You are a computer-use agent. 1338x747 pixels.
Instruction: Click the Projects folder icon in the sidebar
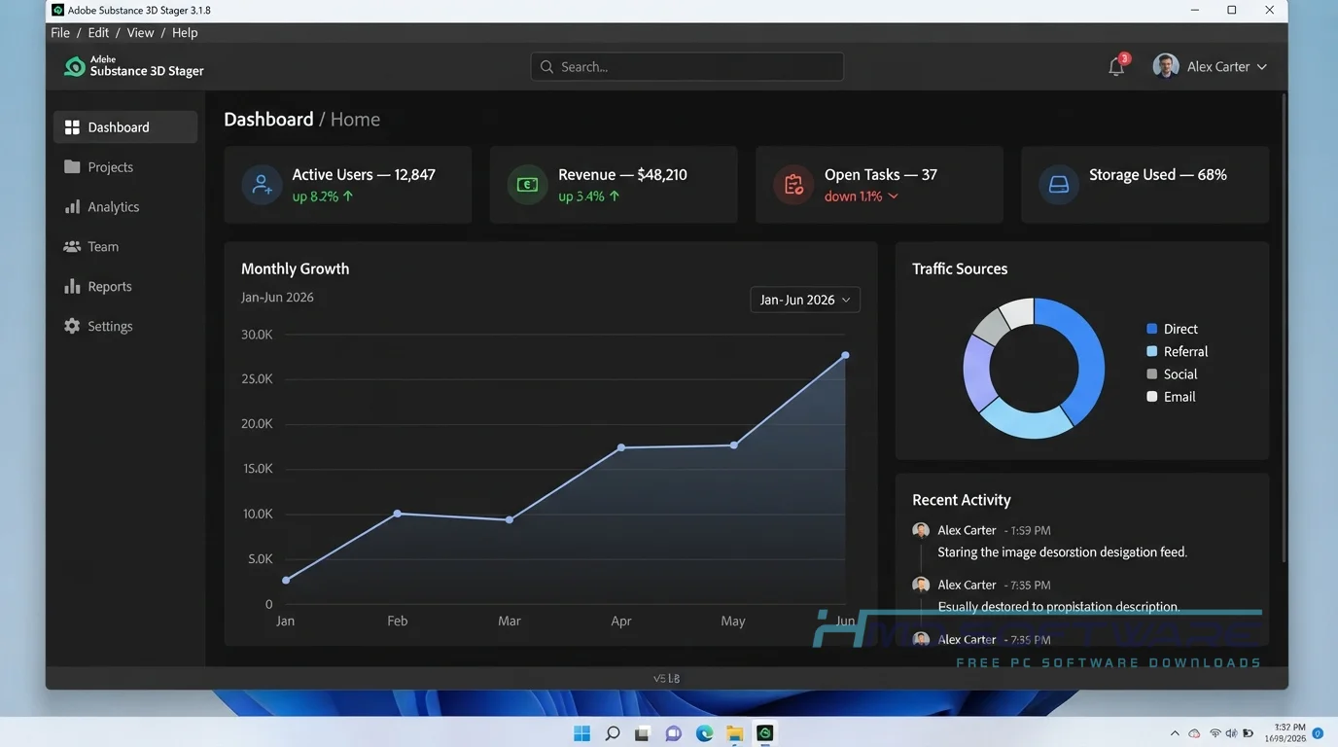click(72, 167)
